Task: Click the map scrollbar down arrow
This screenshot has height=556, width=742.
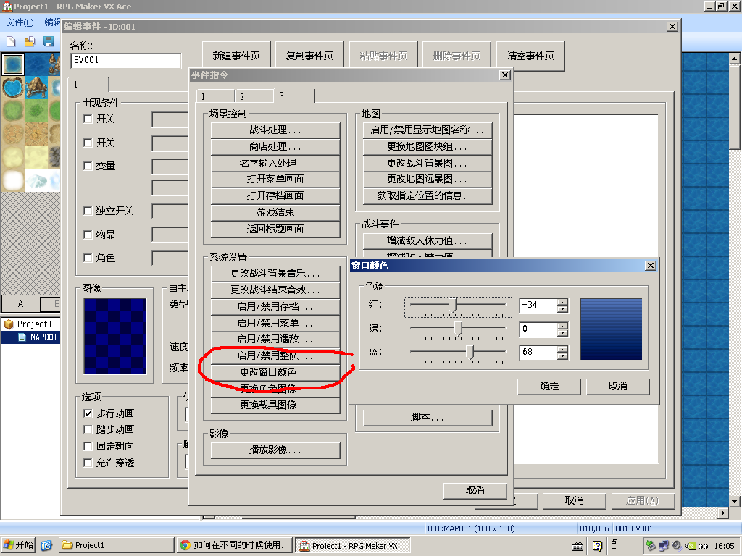Action: click(734, 501)
